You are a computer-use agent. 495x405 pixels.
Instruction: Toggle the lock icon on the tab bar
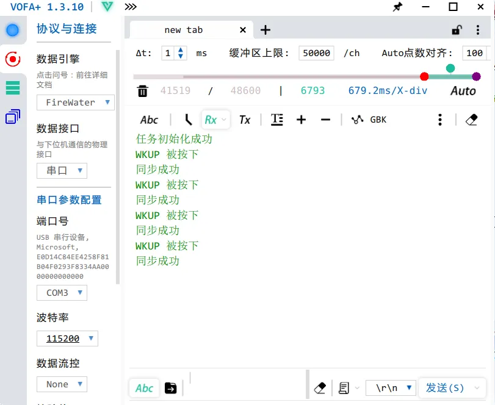[x=456, y=29]
